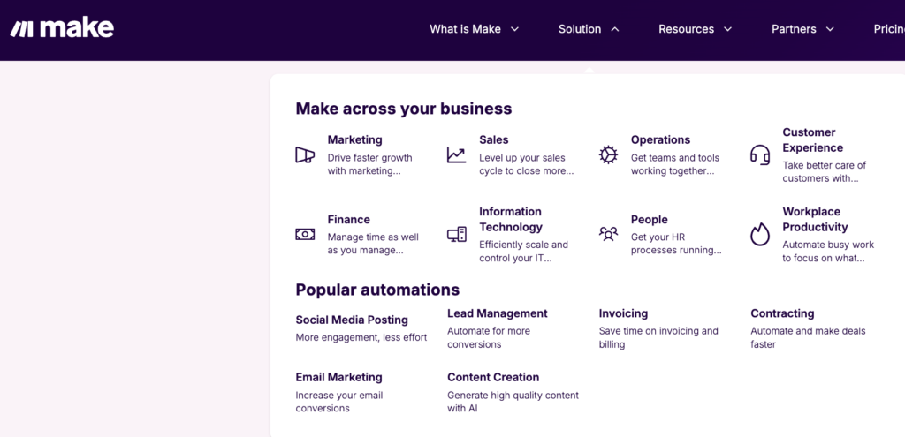The height and width of the screenshot is (437, 905).
Task: Open Social Media Posting automation
Action: pyautogui.click(x=352, y=320)
